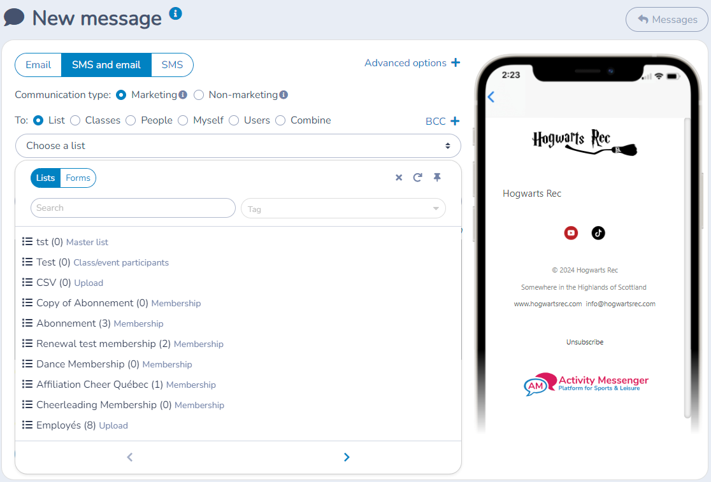The image size is (711, 482).
Task: Click www.hogwartsrec.com in the preview
Action: click(548, 304)
